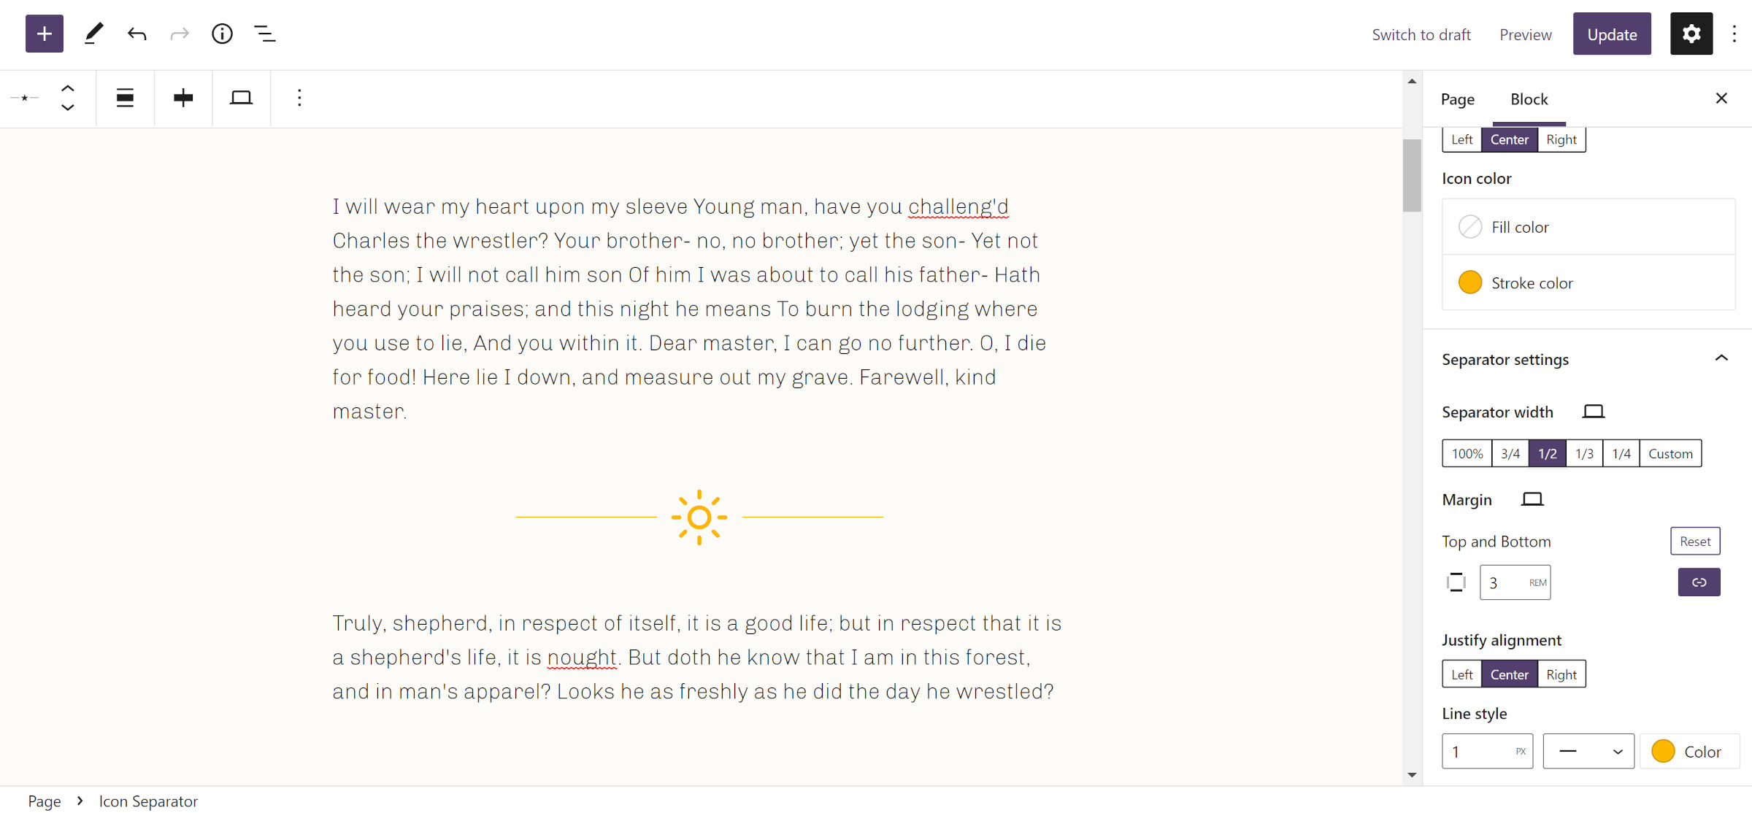Open the block options three-dot menu
The height and width of the screenshot is (813, 1752).
(299, 98)
